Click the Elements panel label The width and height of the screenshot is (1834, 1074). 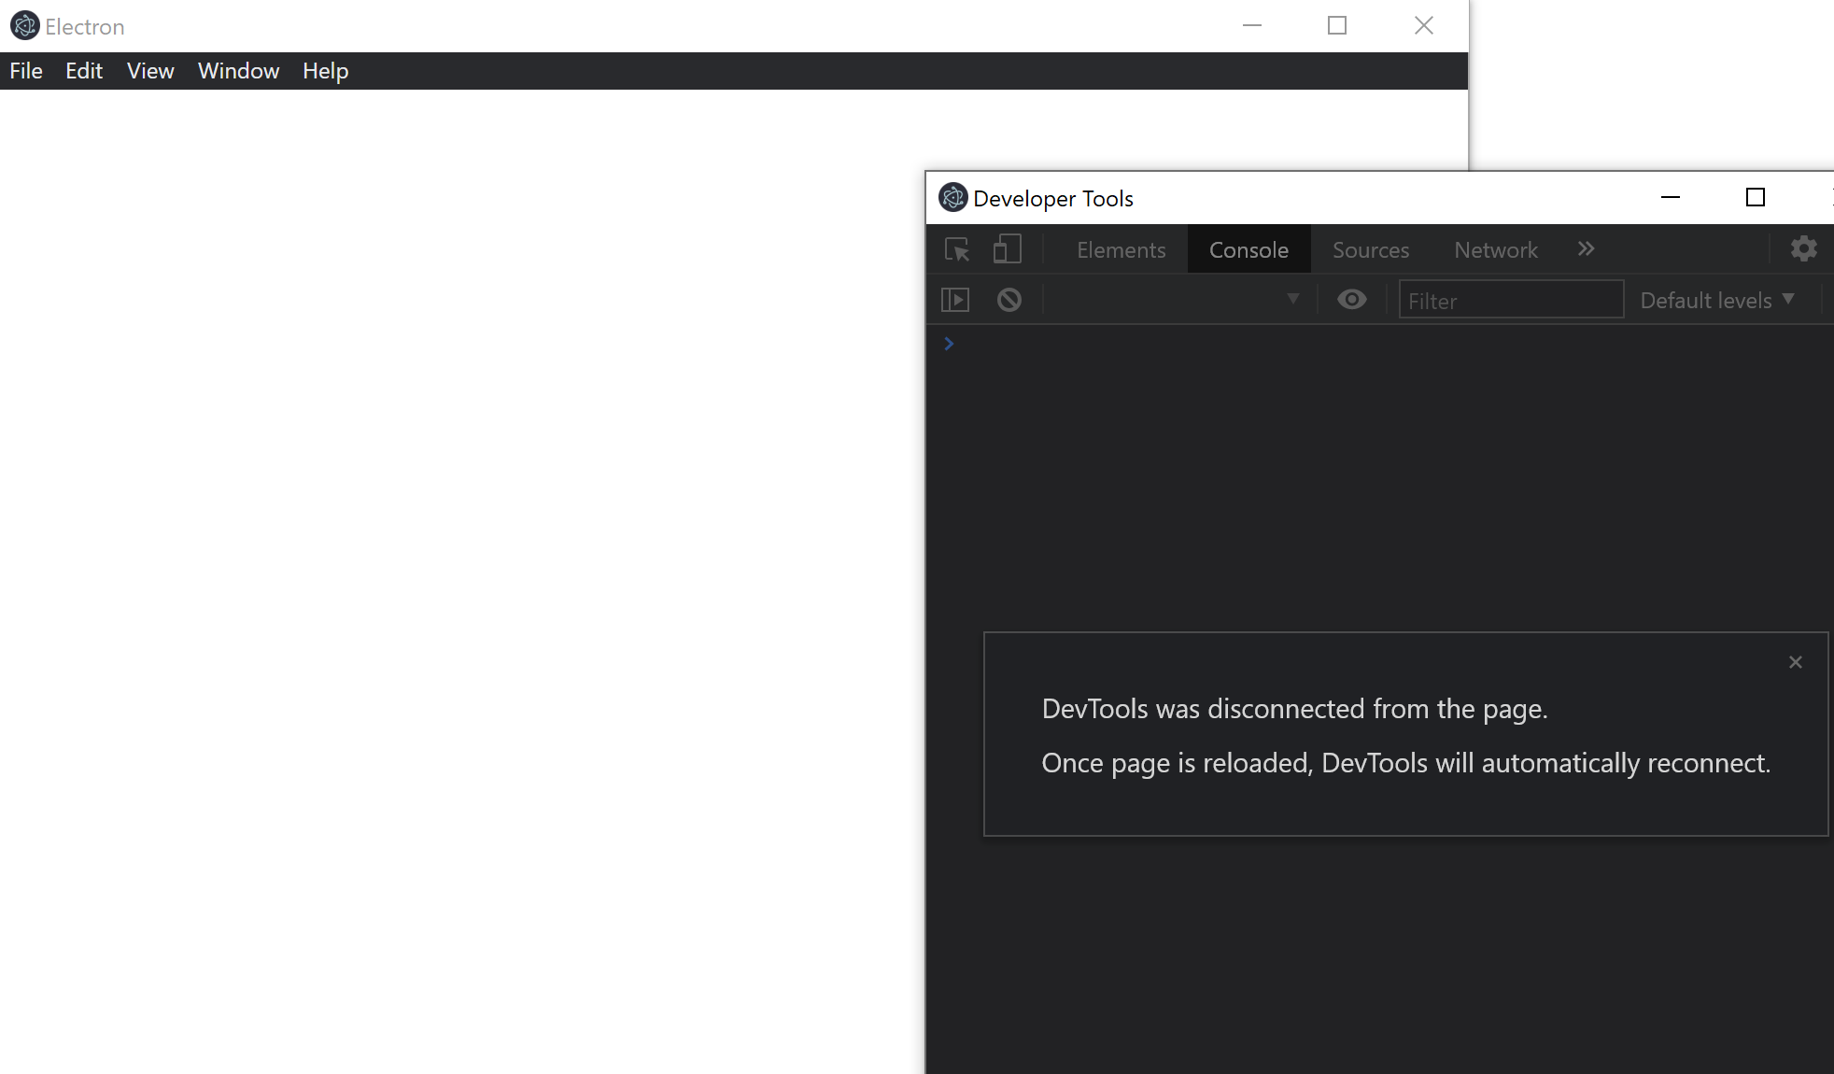click(1121, 249)
